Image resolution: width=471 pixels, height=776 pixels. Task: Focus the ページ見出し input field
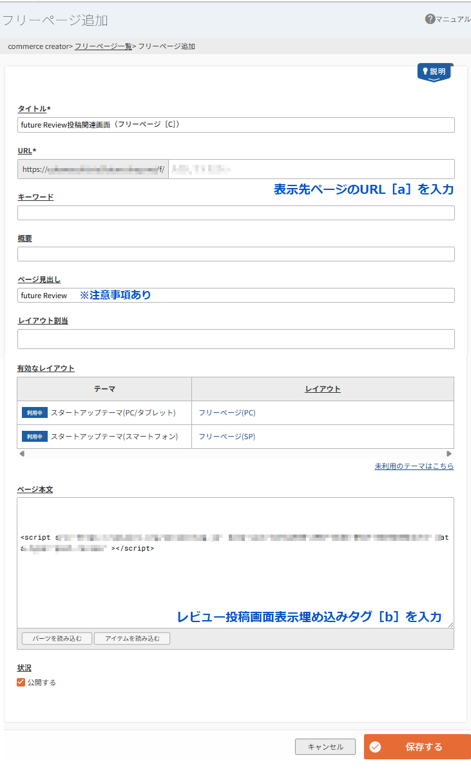236,295
